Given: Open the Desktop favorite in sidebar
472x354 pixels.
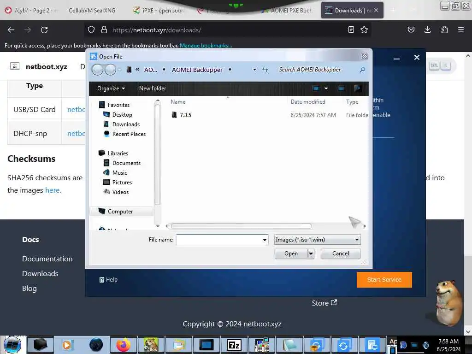Looking at the screenshot, I should 122,115.
